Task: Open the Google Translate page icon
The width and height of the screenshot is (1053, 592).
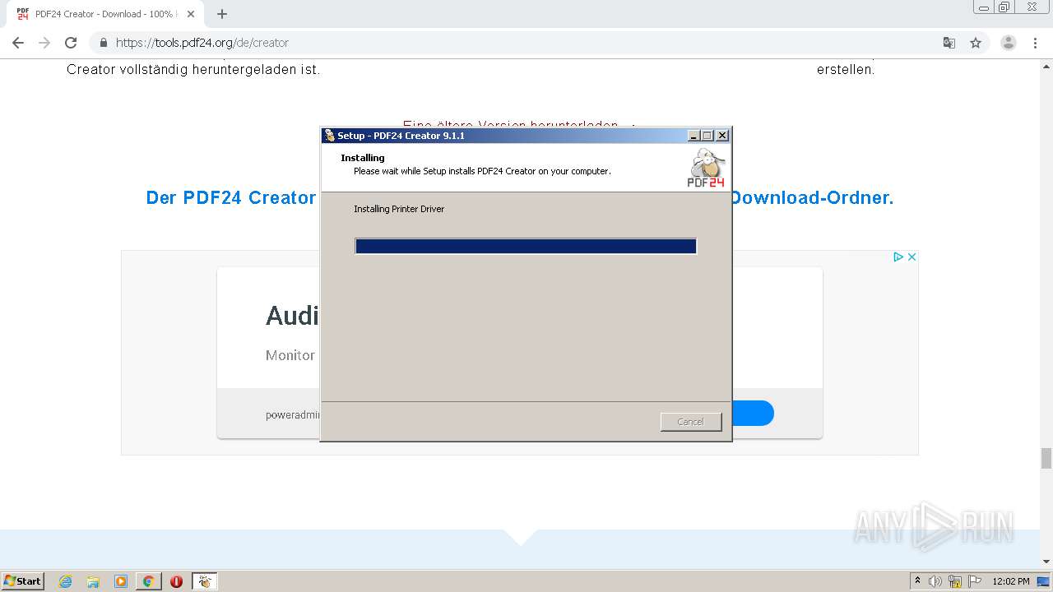Action: 949,43
